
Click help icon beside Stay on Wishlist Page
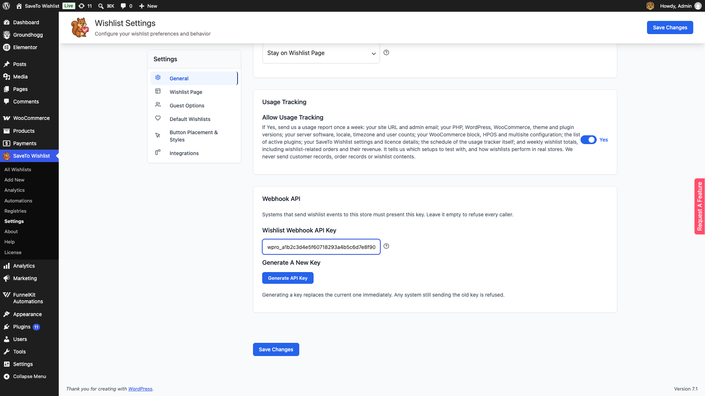(386, 52)
